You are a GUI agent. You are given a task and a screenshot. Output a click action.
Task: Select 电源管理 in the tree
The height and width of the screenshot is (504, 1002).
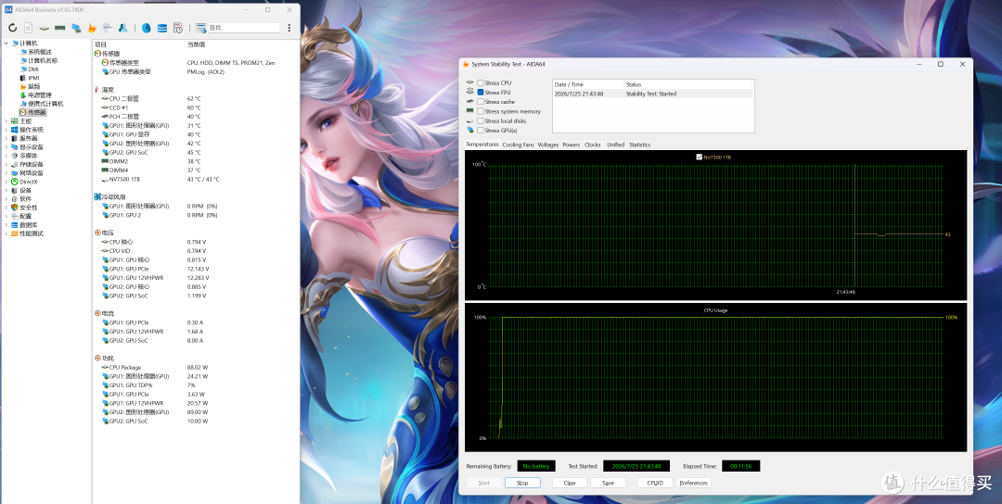tap(40, 95)
